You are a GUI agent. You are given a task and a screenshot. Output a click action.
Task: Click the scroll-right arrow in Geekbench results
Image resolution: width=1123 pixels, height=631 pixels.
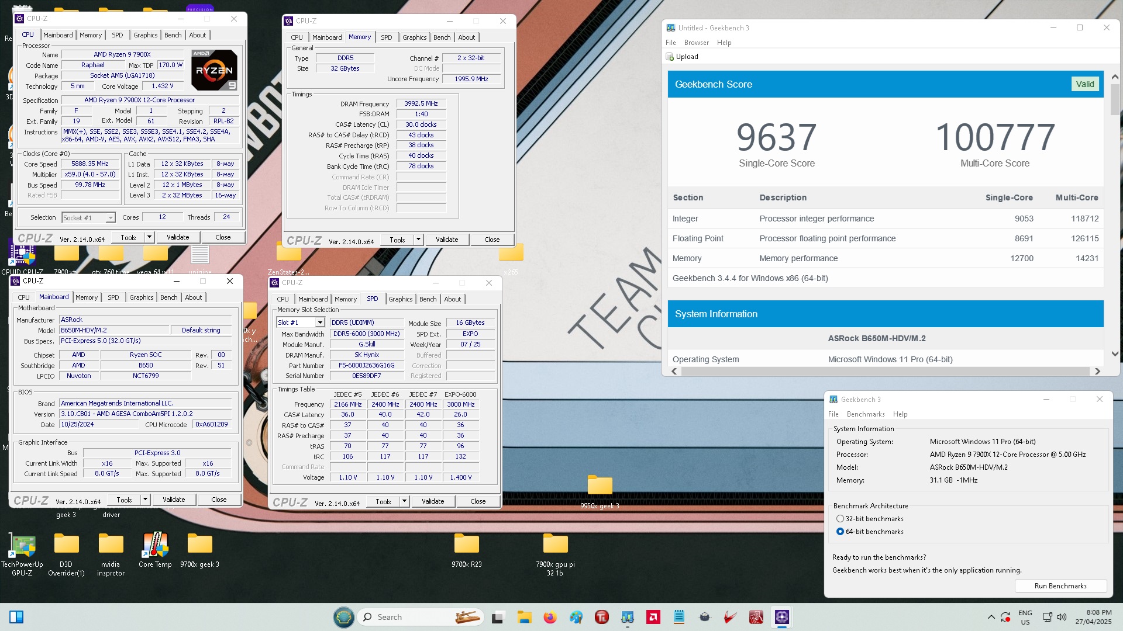(x=1097, y=372)
